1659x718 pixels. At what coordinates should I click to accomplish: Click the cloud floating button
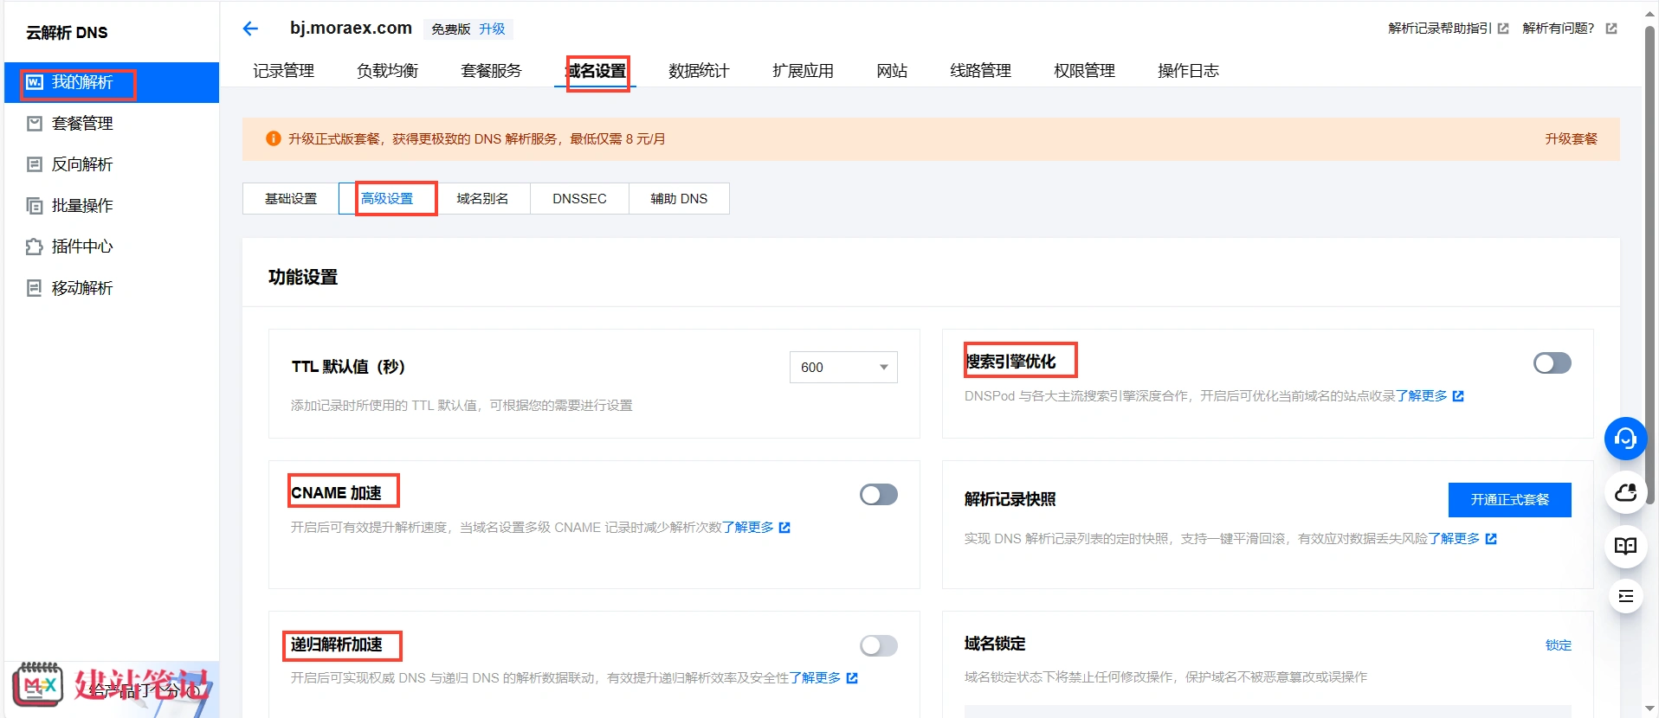[x=1625, y=493]
